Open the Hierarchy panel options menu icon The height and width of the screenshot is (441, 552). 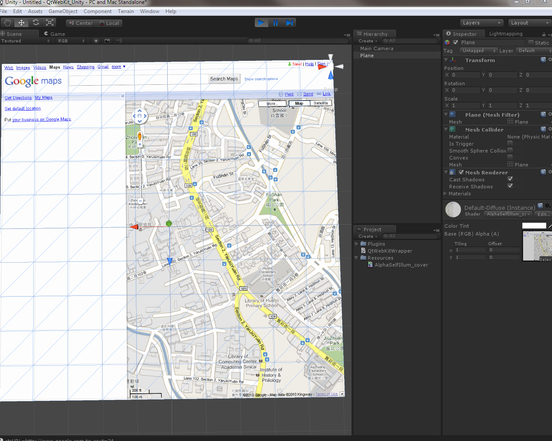[436, 35]
